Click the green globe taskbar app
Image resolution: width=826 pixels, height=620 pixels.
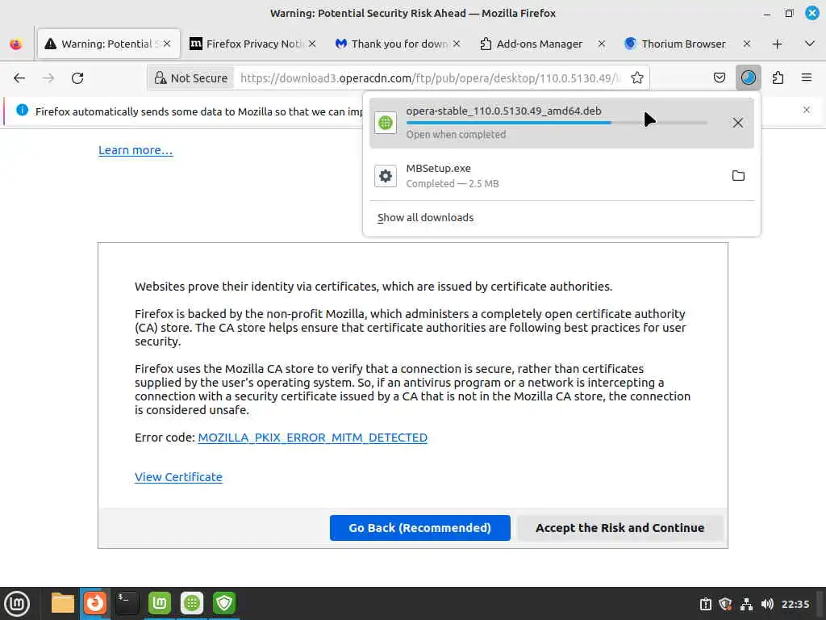(x=192, y=604)
